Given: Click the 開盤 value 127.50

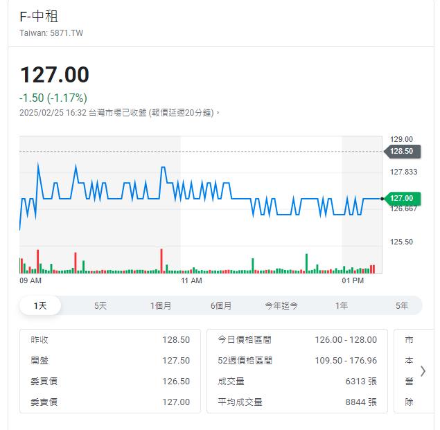Looking at the screenshot, I should (176, 361).
